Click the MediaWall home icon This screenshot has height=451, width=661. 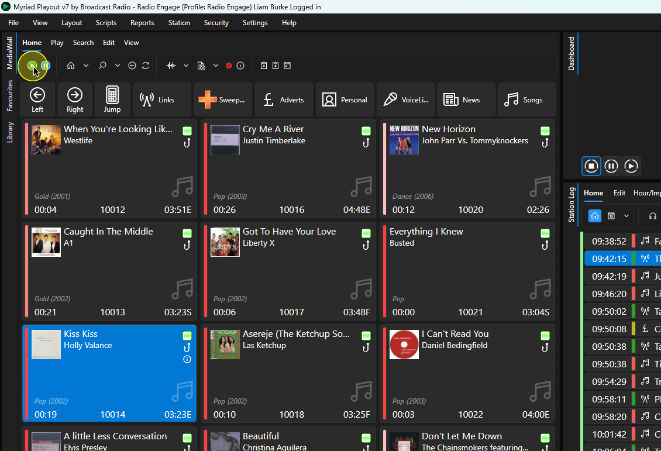click(71, 66)
